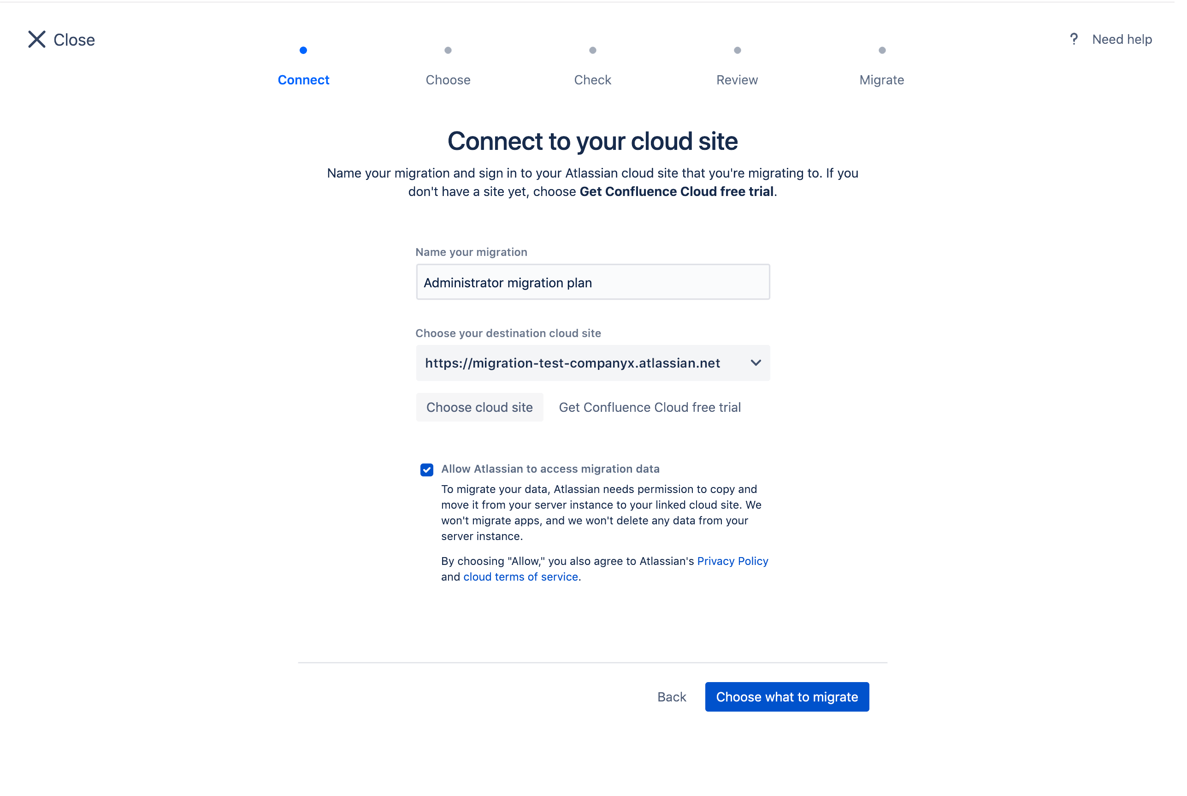
Task: Click the Review step dot indicator
Action: click(x=737, y=50)
